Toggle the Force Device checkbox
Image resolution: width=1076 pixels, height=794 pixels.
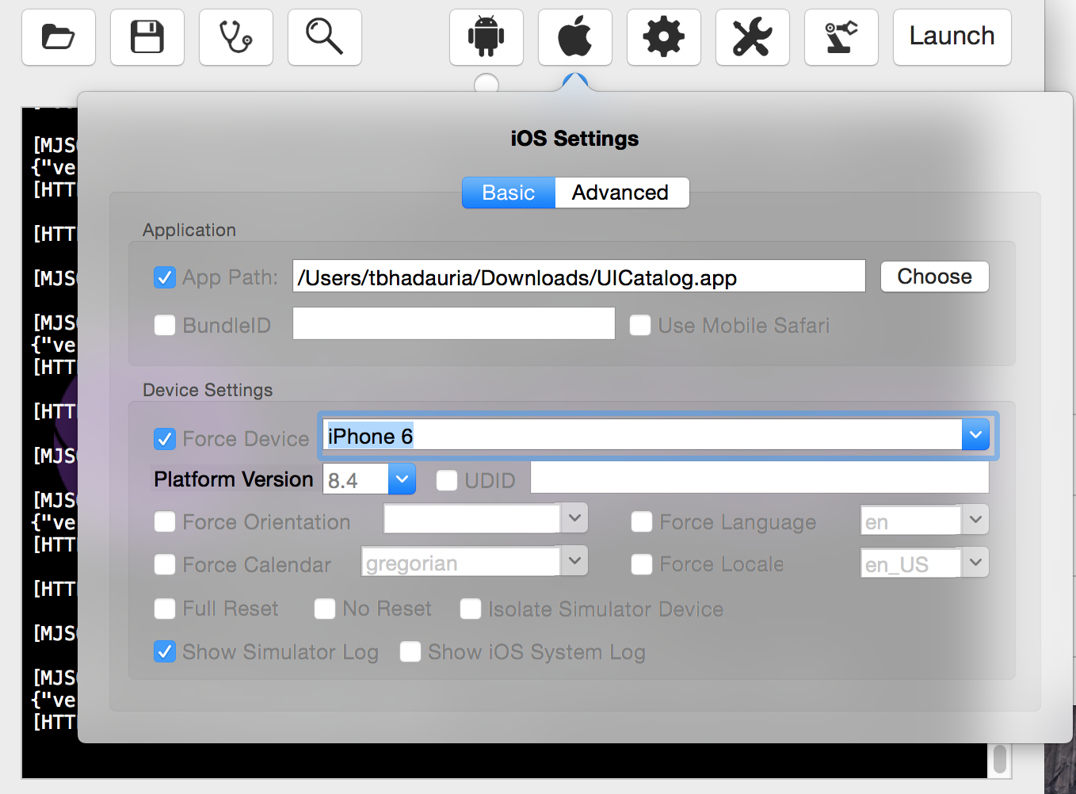pos(165,439)
